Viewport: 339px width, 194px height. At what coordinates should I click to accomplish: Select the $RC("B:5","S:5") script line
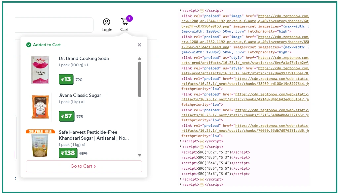[x=215, y=169]
